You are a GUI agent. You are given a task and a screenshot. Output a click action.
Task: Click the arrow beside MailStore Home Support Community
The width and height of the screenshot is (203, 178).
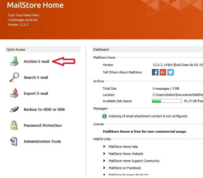pyautogui.click(x=104, y=161)
